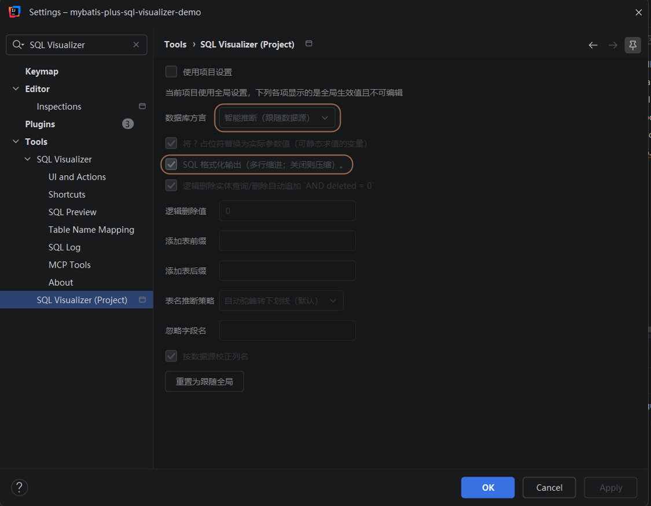
Task: Toggle 逻辑删除 AND deleted = 0 checkbox
Action: (x=171, y=186)
